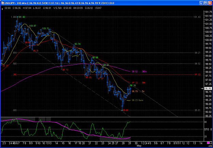Viewport: 213px width, 148px height.
Task: Click the red 97.65 low label
Action: tap(89, 77)
